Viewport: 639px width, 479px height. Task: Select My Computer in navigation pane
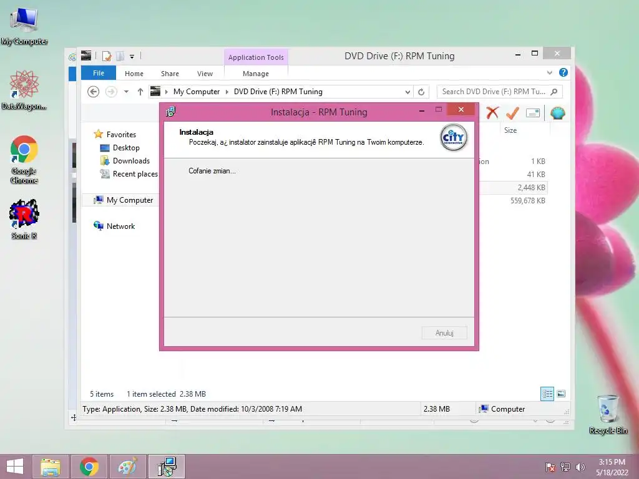point(130,200)
